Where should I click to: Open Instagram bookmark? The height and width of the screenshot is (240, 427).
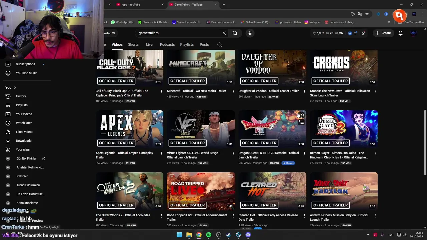point(313,22)
